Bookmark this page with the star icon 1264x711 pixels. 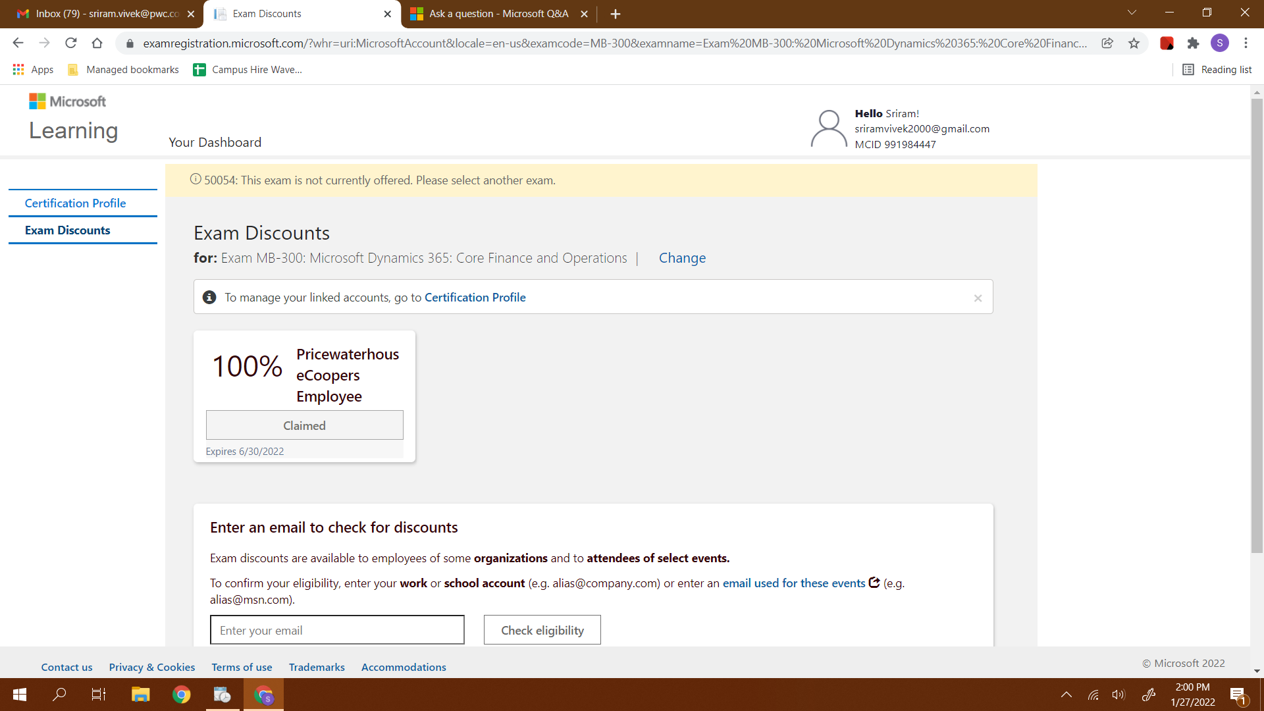tap(1134, 43)
